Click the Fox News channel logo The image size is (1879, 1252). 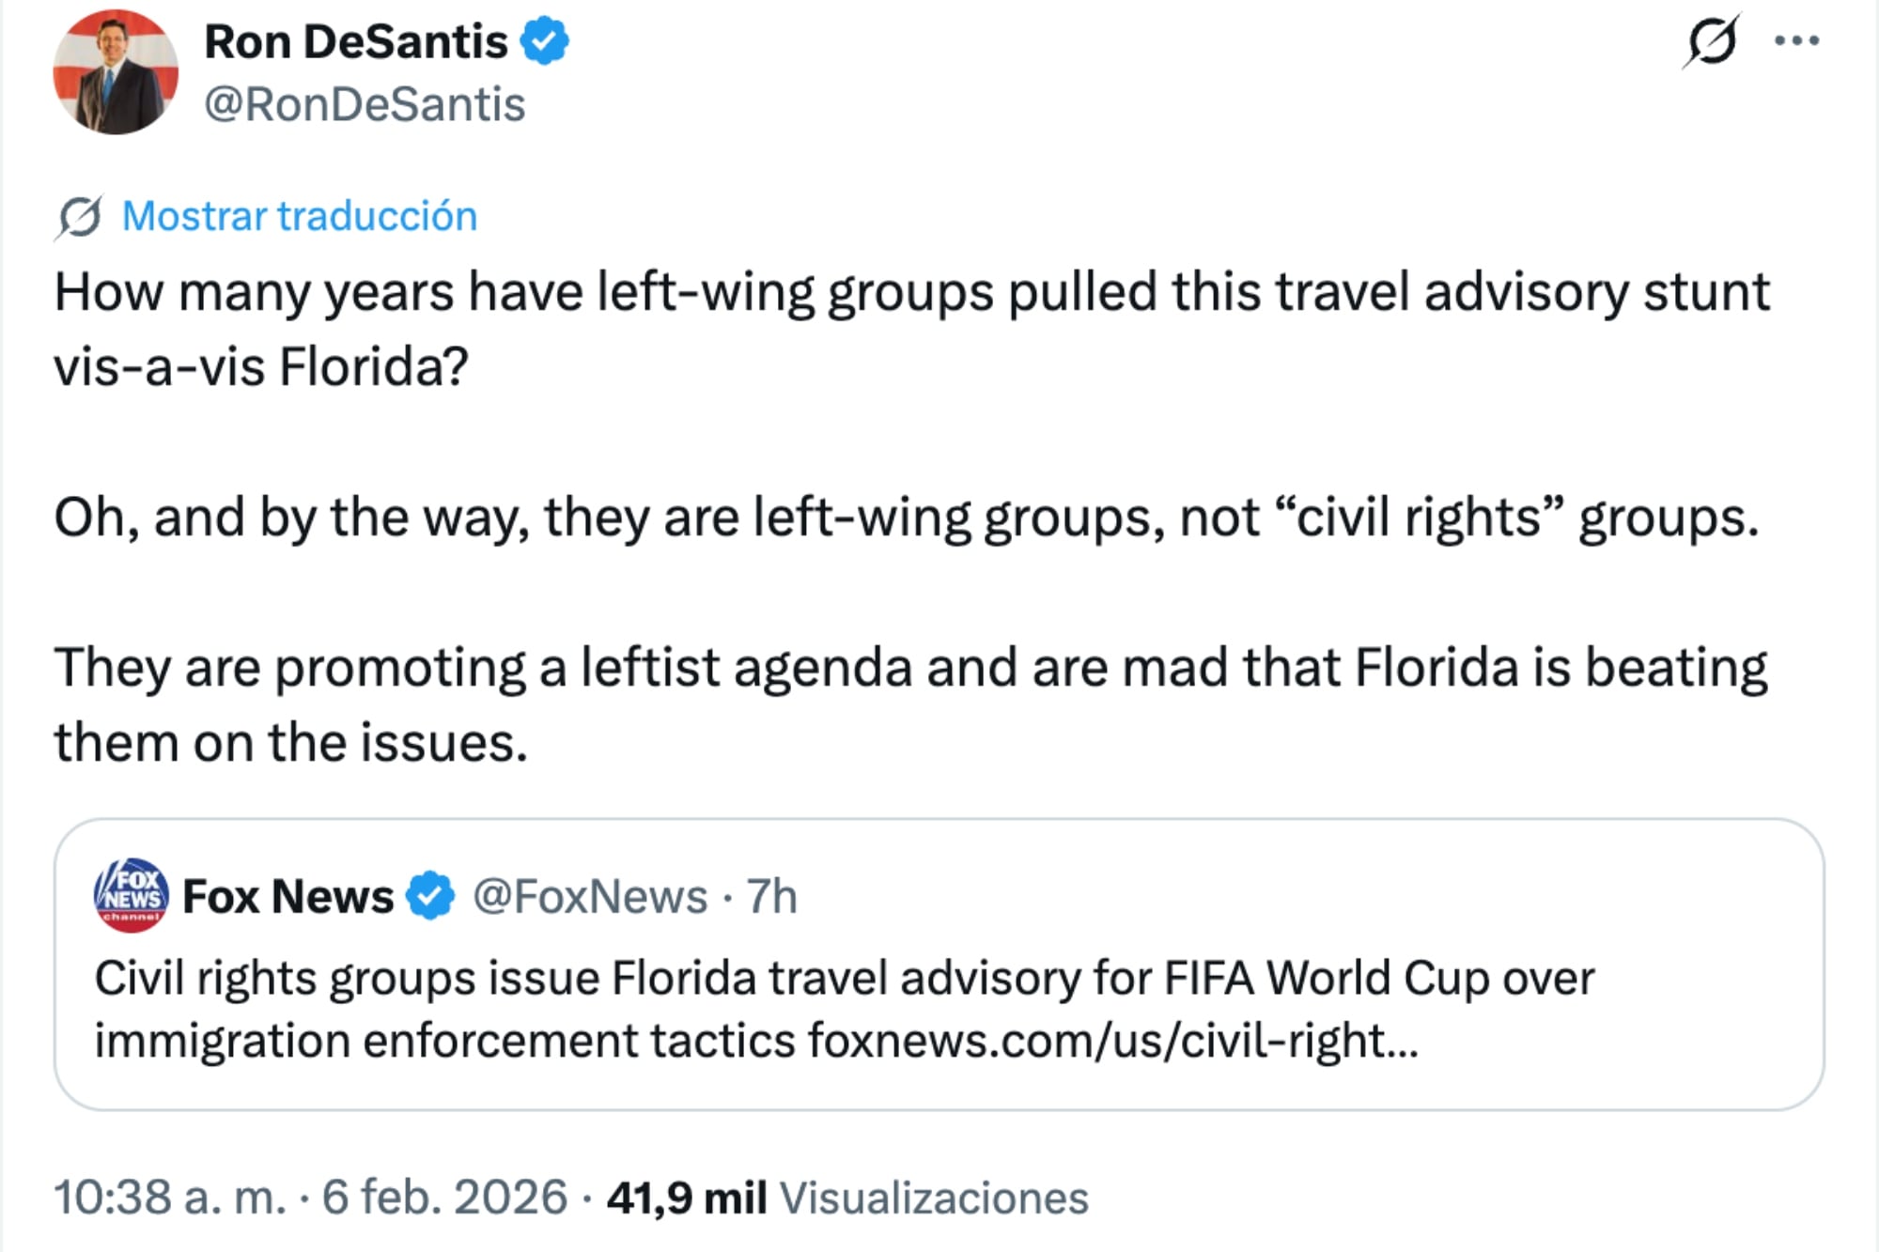pyautogui.click(x=131, y=897)
